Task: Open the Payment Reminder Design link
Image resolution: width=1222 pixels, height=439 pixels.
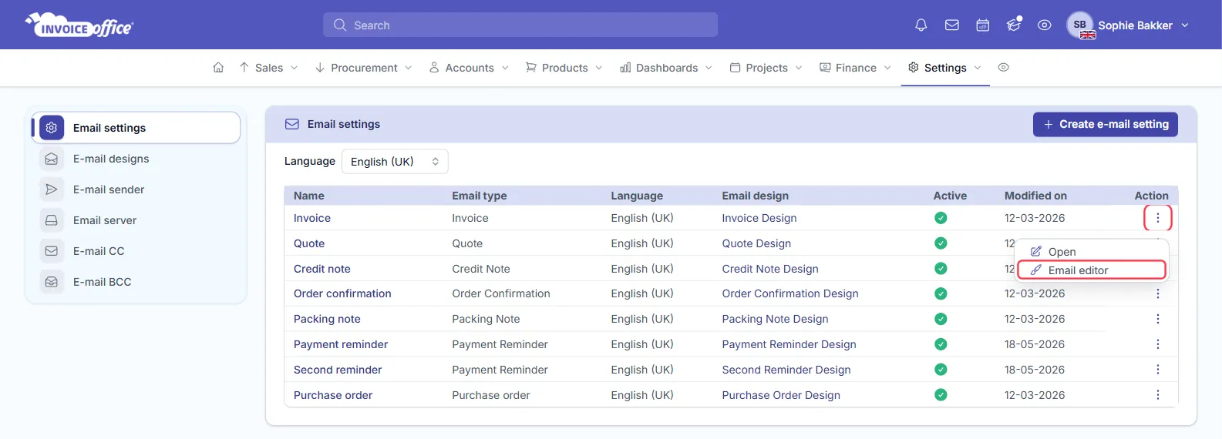Action: point(789,344)
